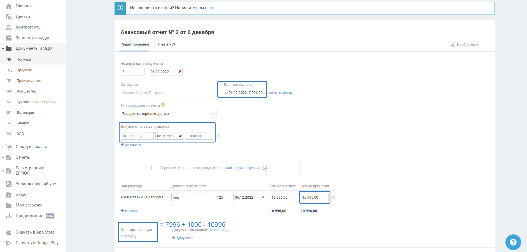Open calendar for advance document date
The image size is (527, 252).
coord(180,136)
